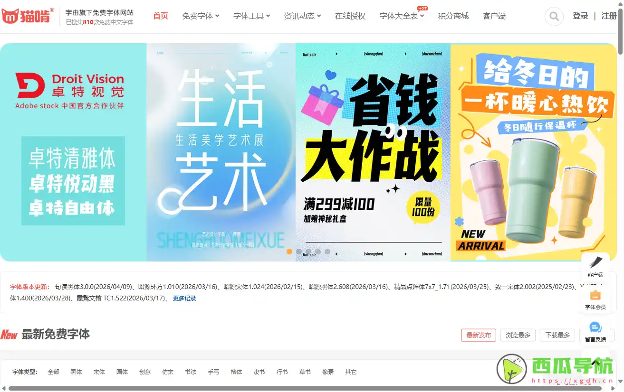Click the 登录 login link
The width and height of the screenshot is (624, 392).
click(580, 16)
